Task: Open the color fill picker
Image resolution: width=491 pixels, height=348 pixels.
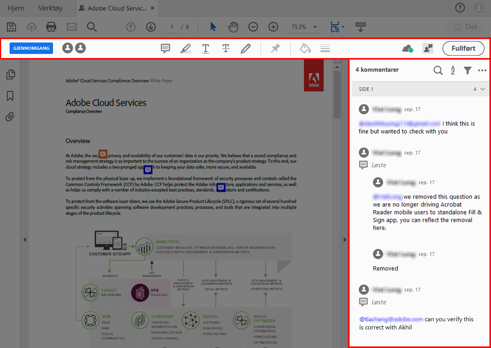Action: [x=305, y=48]
